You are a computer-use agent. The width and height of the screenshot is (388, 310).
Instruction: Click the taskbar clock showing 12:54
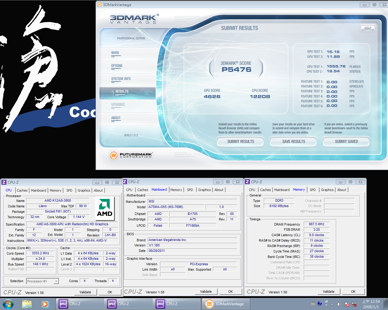tap(371, 304)
